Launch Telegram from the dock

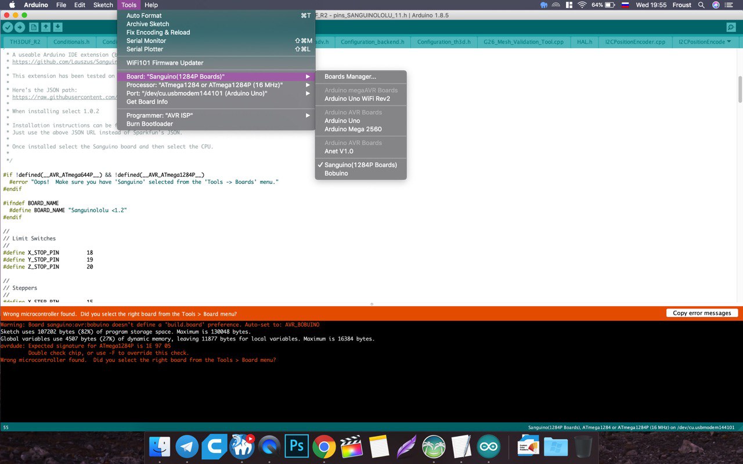coord(187,447)
